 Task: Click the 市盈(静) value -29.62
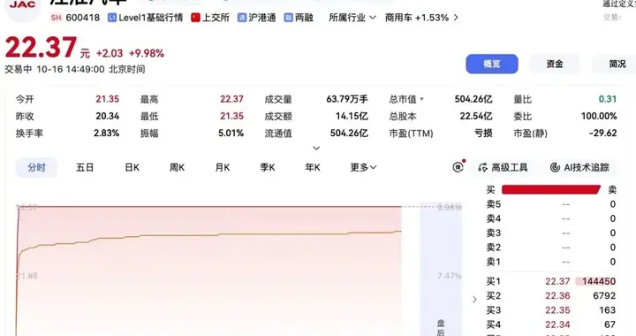[603, 134]
